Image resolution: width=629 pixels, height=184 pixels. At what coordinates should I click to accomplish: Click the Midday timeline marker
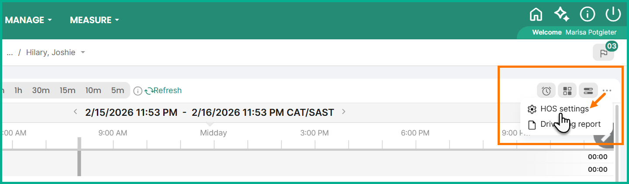213,133
